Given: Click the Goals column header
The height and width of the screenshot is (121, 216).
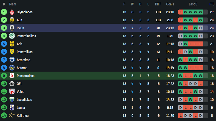Looking at the screenshot, I should click(x=170, y=4).
